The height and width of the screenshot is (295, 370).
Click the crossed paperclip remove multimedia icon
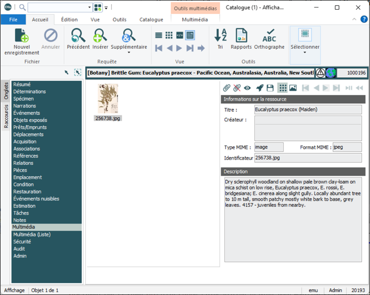237,88
